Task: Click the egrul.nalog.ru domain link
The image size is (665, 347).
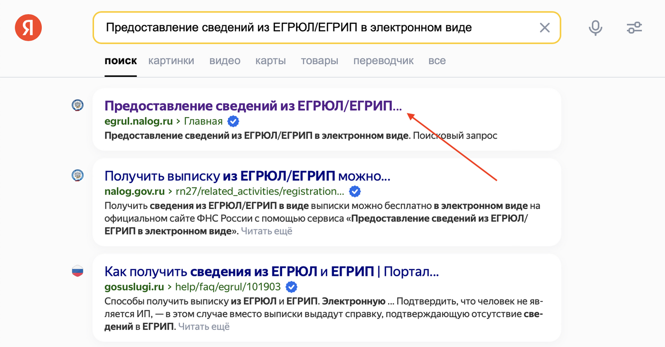Action: (x=138, y=122)
